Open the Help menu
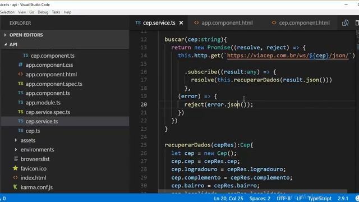 (x=67, y=12)
